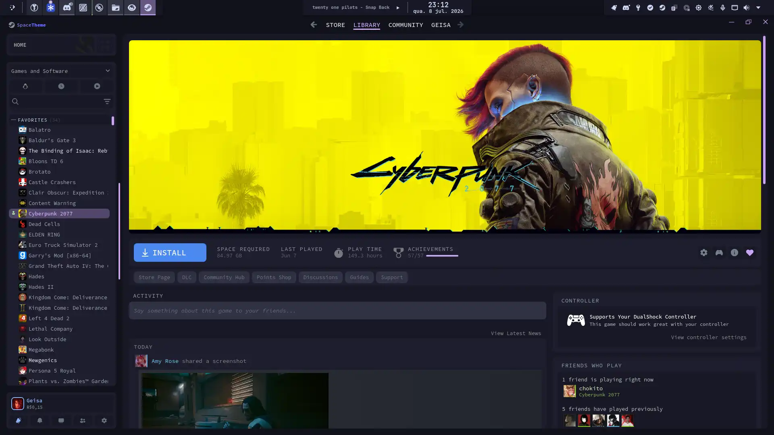Open the Steam tray icon

pos(662,8)
